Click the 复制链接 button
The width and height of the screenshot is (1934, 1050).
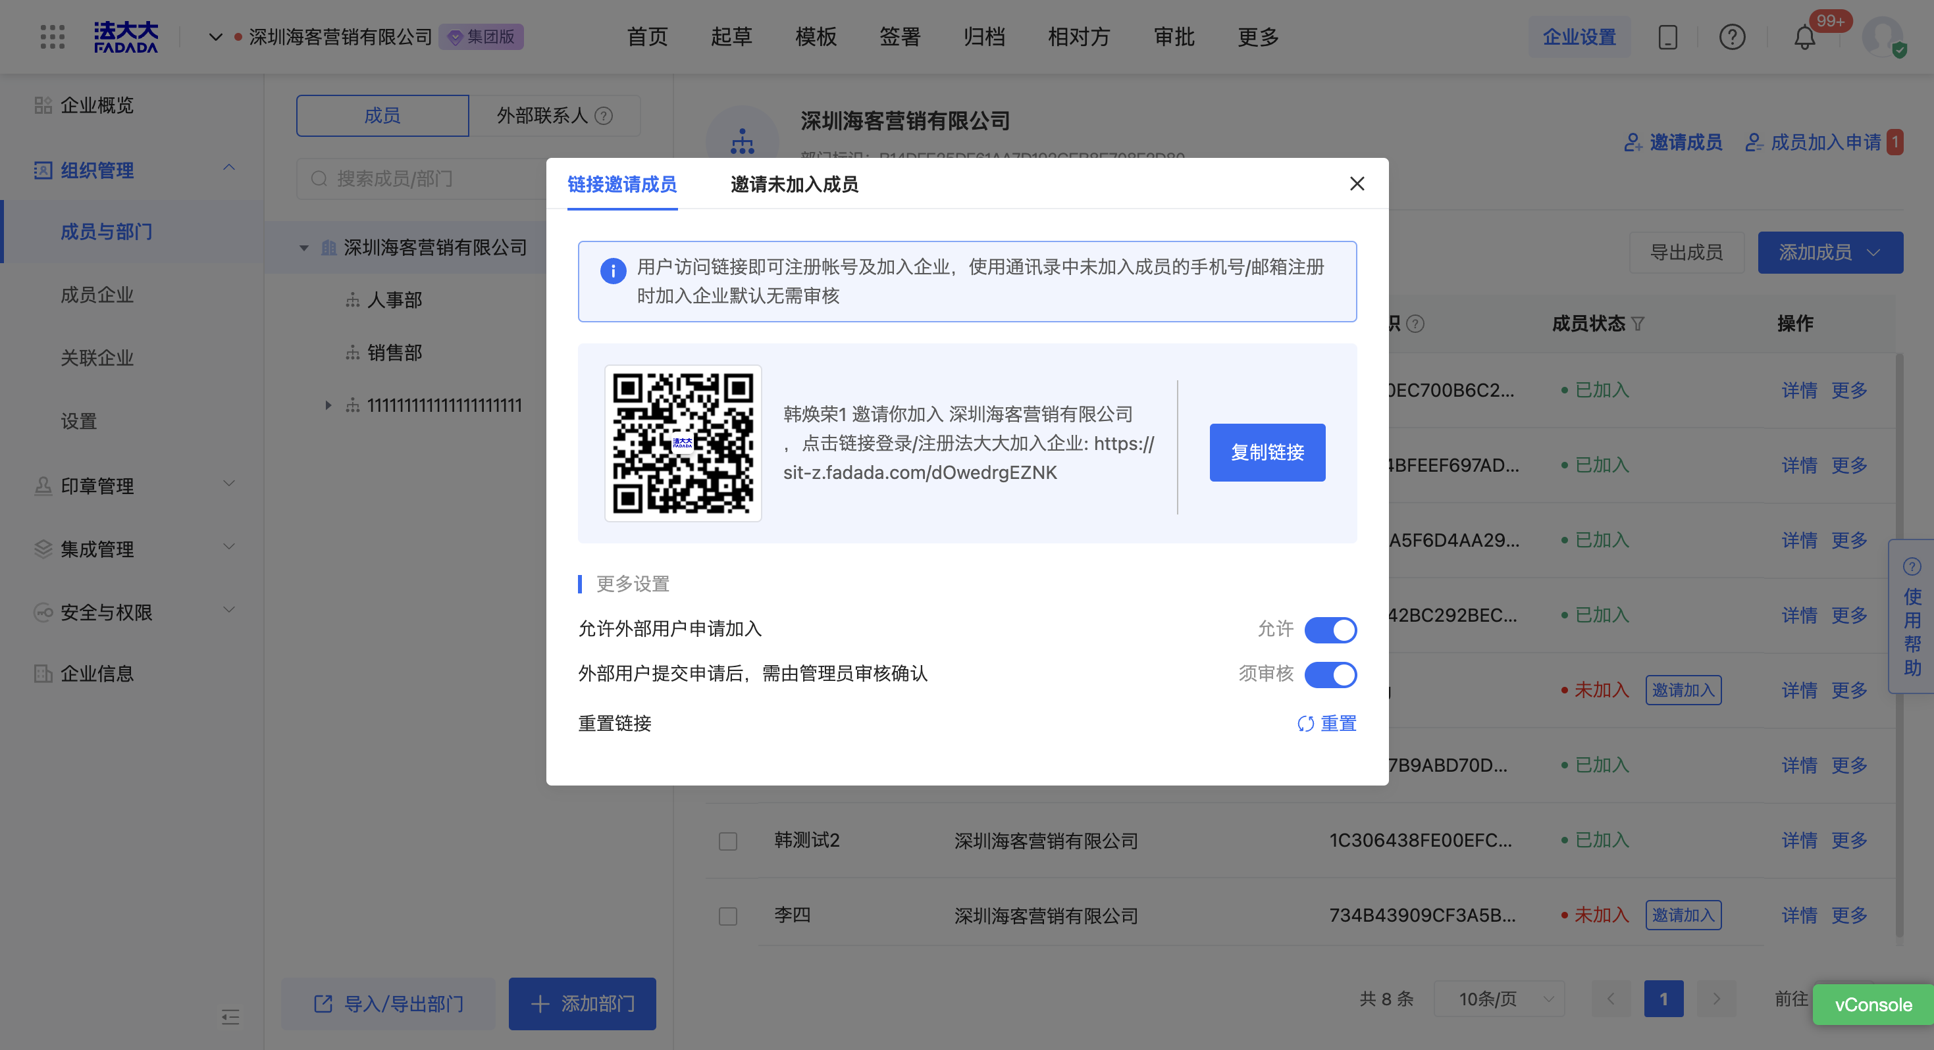(x=1267, y=453)
